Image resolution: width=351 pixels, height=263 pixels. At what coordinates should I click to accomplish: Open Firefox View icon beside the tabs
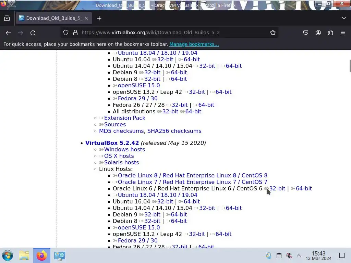tap(7, 18)
